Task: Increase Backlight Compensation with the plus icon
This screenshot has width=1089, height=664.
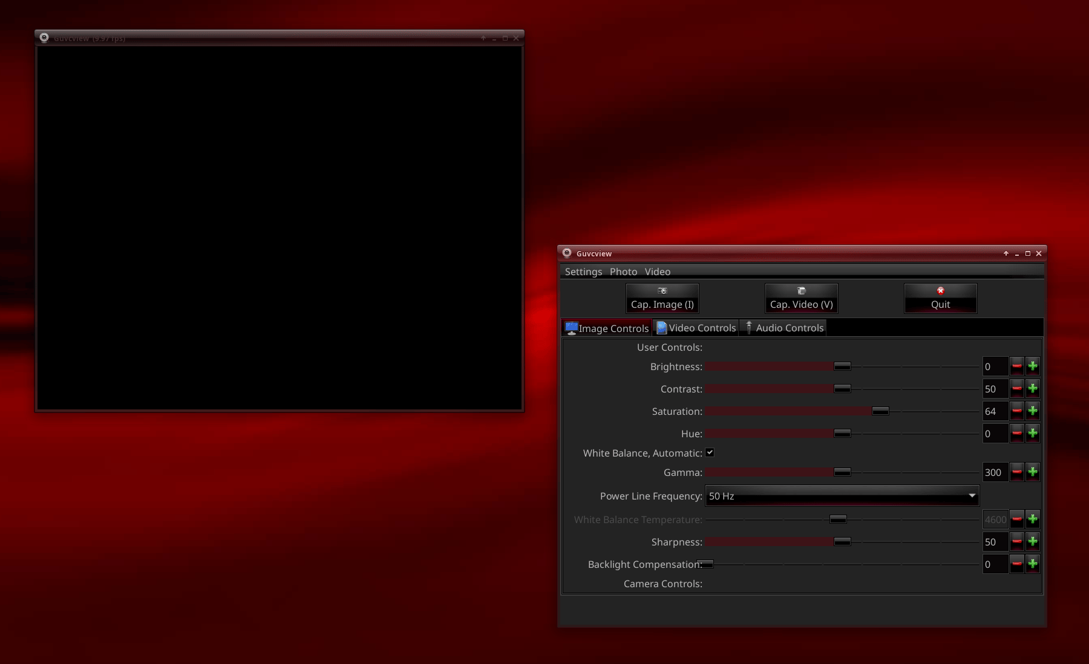Action: (x=1033, y=564)
